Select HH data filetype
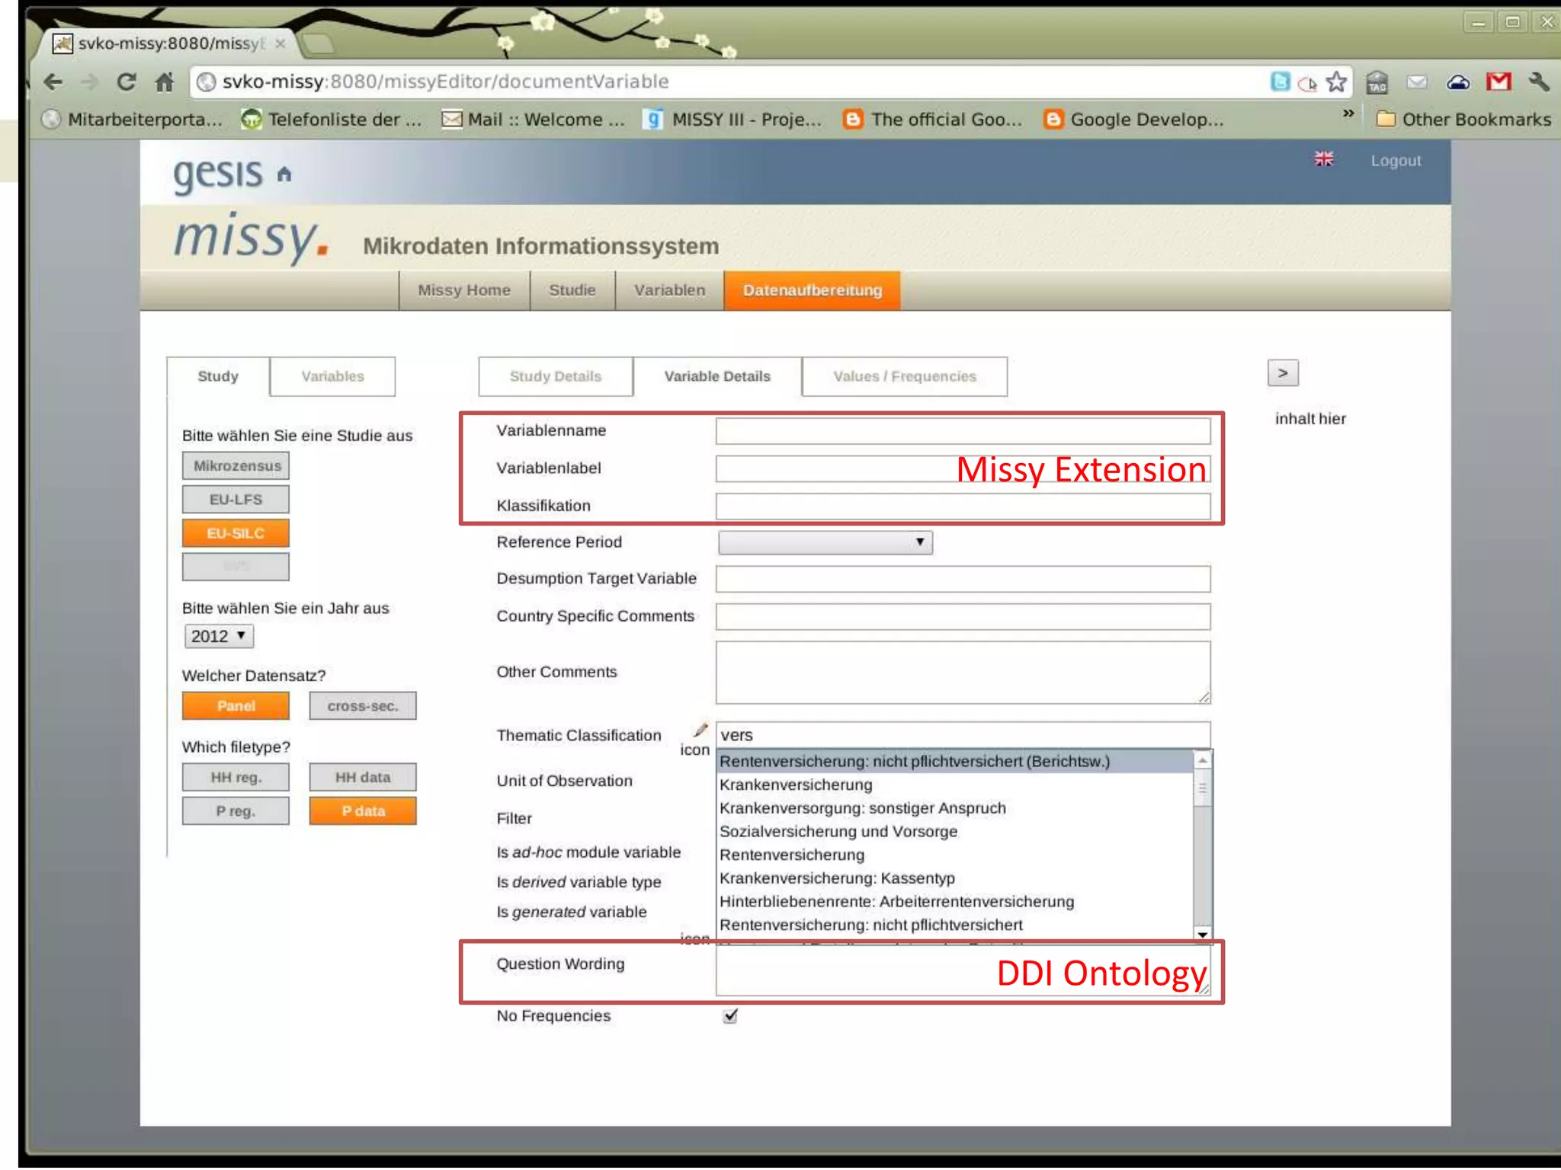 click(363, 778)
